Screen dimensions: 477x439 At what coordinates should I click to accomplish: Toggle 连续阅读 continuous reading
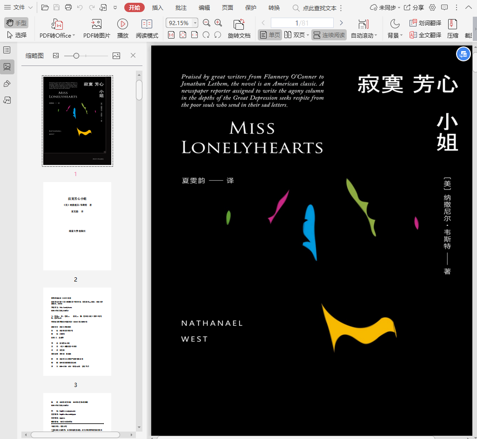[x=329, y=35]
